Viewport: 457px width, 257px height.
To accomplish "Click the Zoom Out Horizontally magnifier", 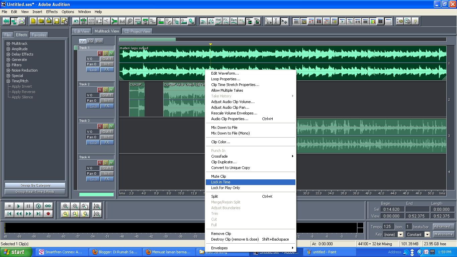I will (x=75, y=206).
